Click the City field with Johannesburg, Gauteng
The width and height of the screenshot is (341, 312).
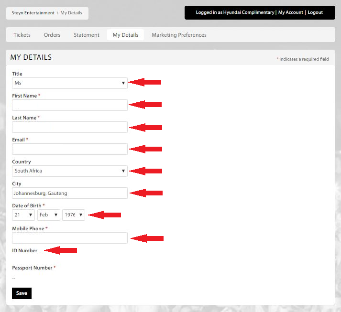click(x=70, y=193)
